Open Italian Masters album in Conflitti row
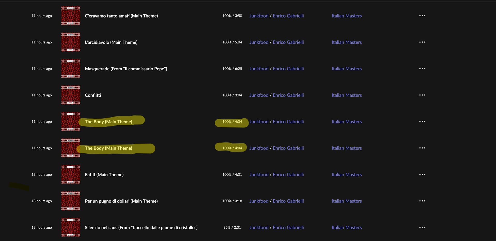Image resolution: width=496 pixels, height=241 pixels. click(x=347, y=95)
